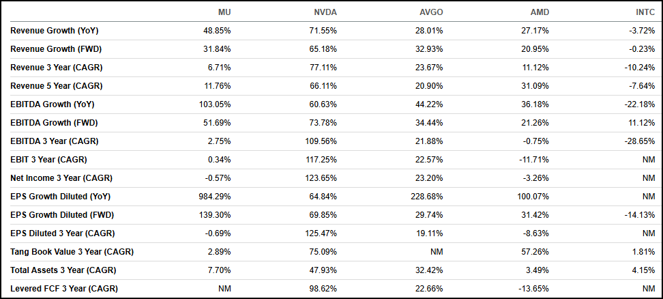Open the Levered FCF 3 Year (CAGR) label
Screen dimensions: 663x299
[x=60, y=289]
